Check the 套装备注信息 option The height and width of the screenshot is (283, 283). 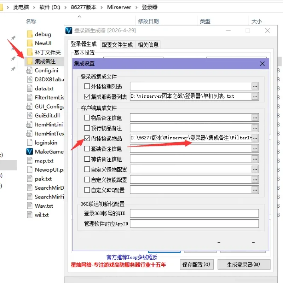coord(87,149)
